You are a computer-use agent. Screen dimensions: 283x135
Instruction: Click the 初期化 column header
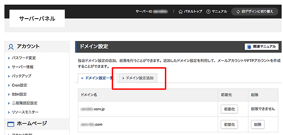coord(233,95)
